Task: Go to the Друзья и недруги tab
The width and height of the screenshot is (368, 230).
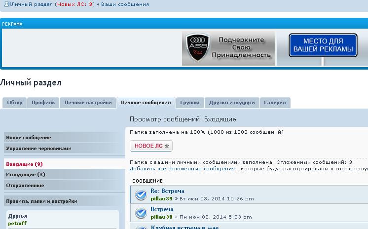Action: pos(232,103)
